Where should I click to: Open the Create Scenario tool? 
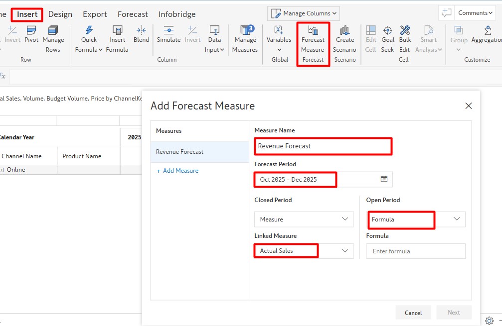[x=344, y=31]
